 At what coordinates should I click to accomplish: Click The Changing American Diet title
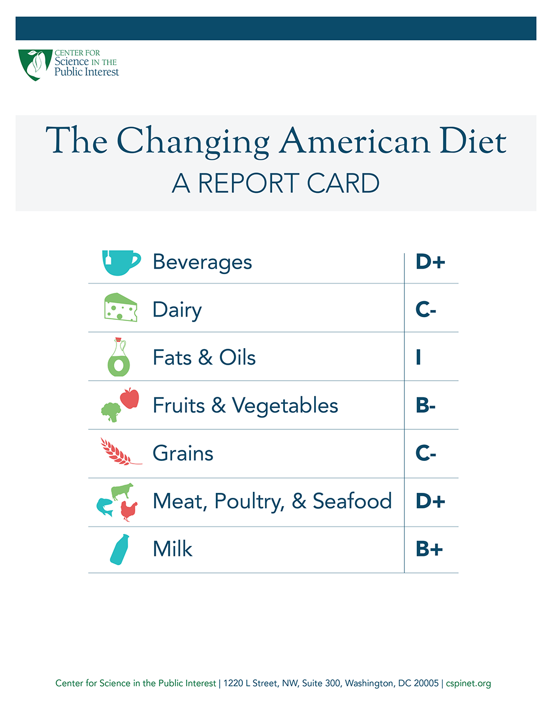coord(276,142)
